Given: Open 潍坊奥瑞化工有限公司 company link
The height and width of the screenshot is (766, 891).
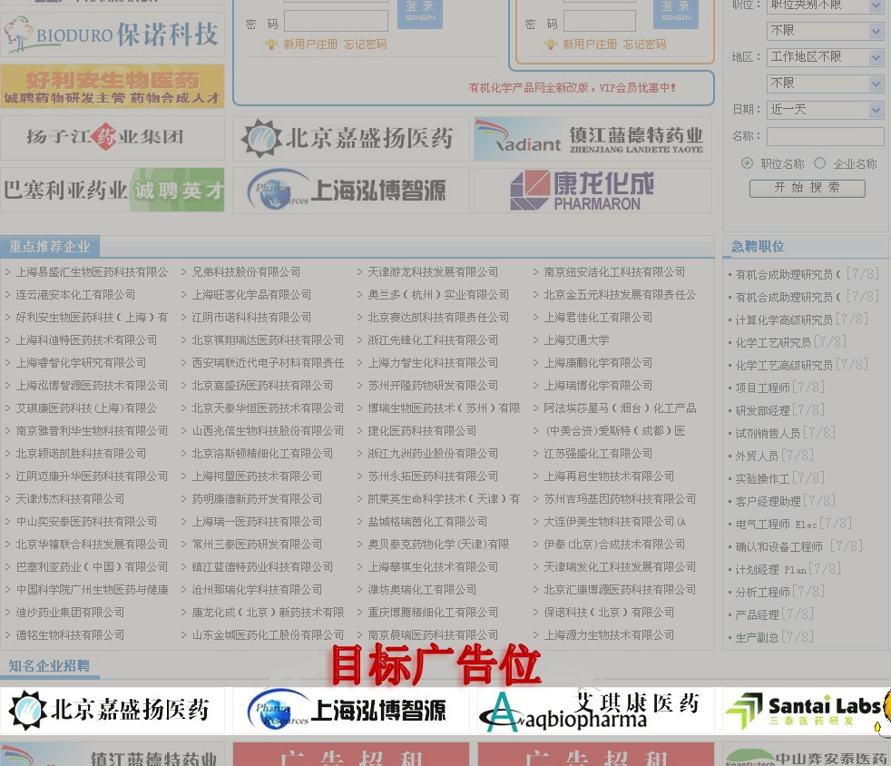Looking at the screenshot, I should 422,590.
